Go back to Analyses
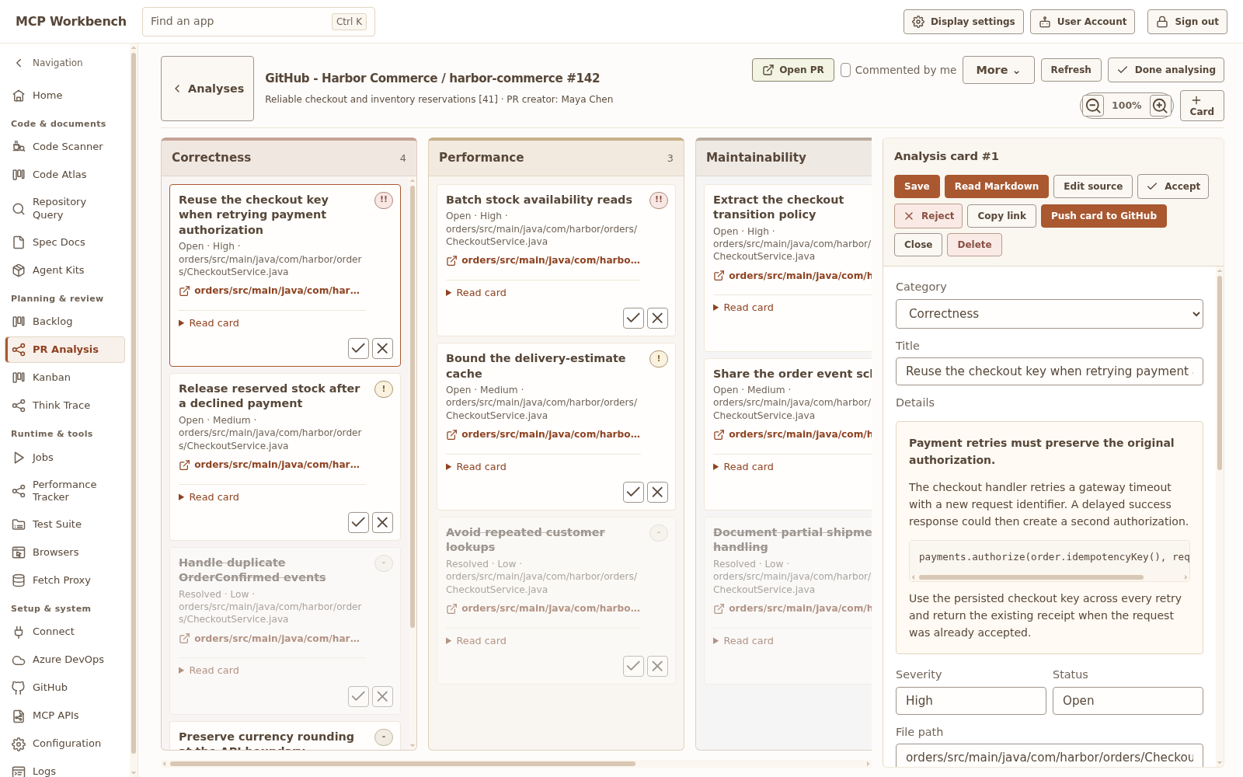This screenshot has width=1243, height=777. (x=207, y=89)
